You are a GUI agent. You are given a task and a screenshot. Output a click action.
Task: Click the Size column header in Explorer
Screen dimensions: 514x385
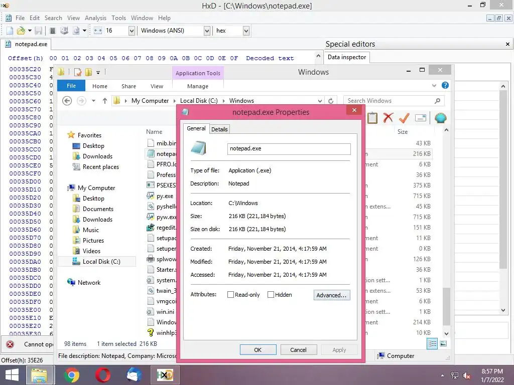click(403, 132)
